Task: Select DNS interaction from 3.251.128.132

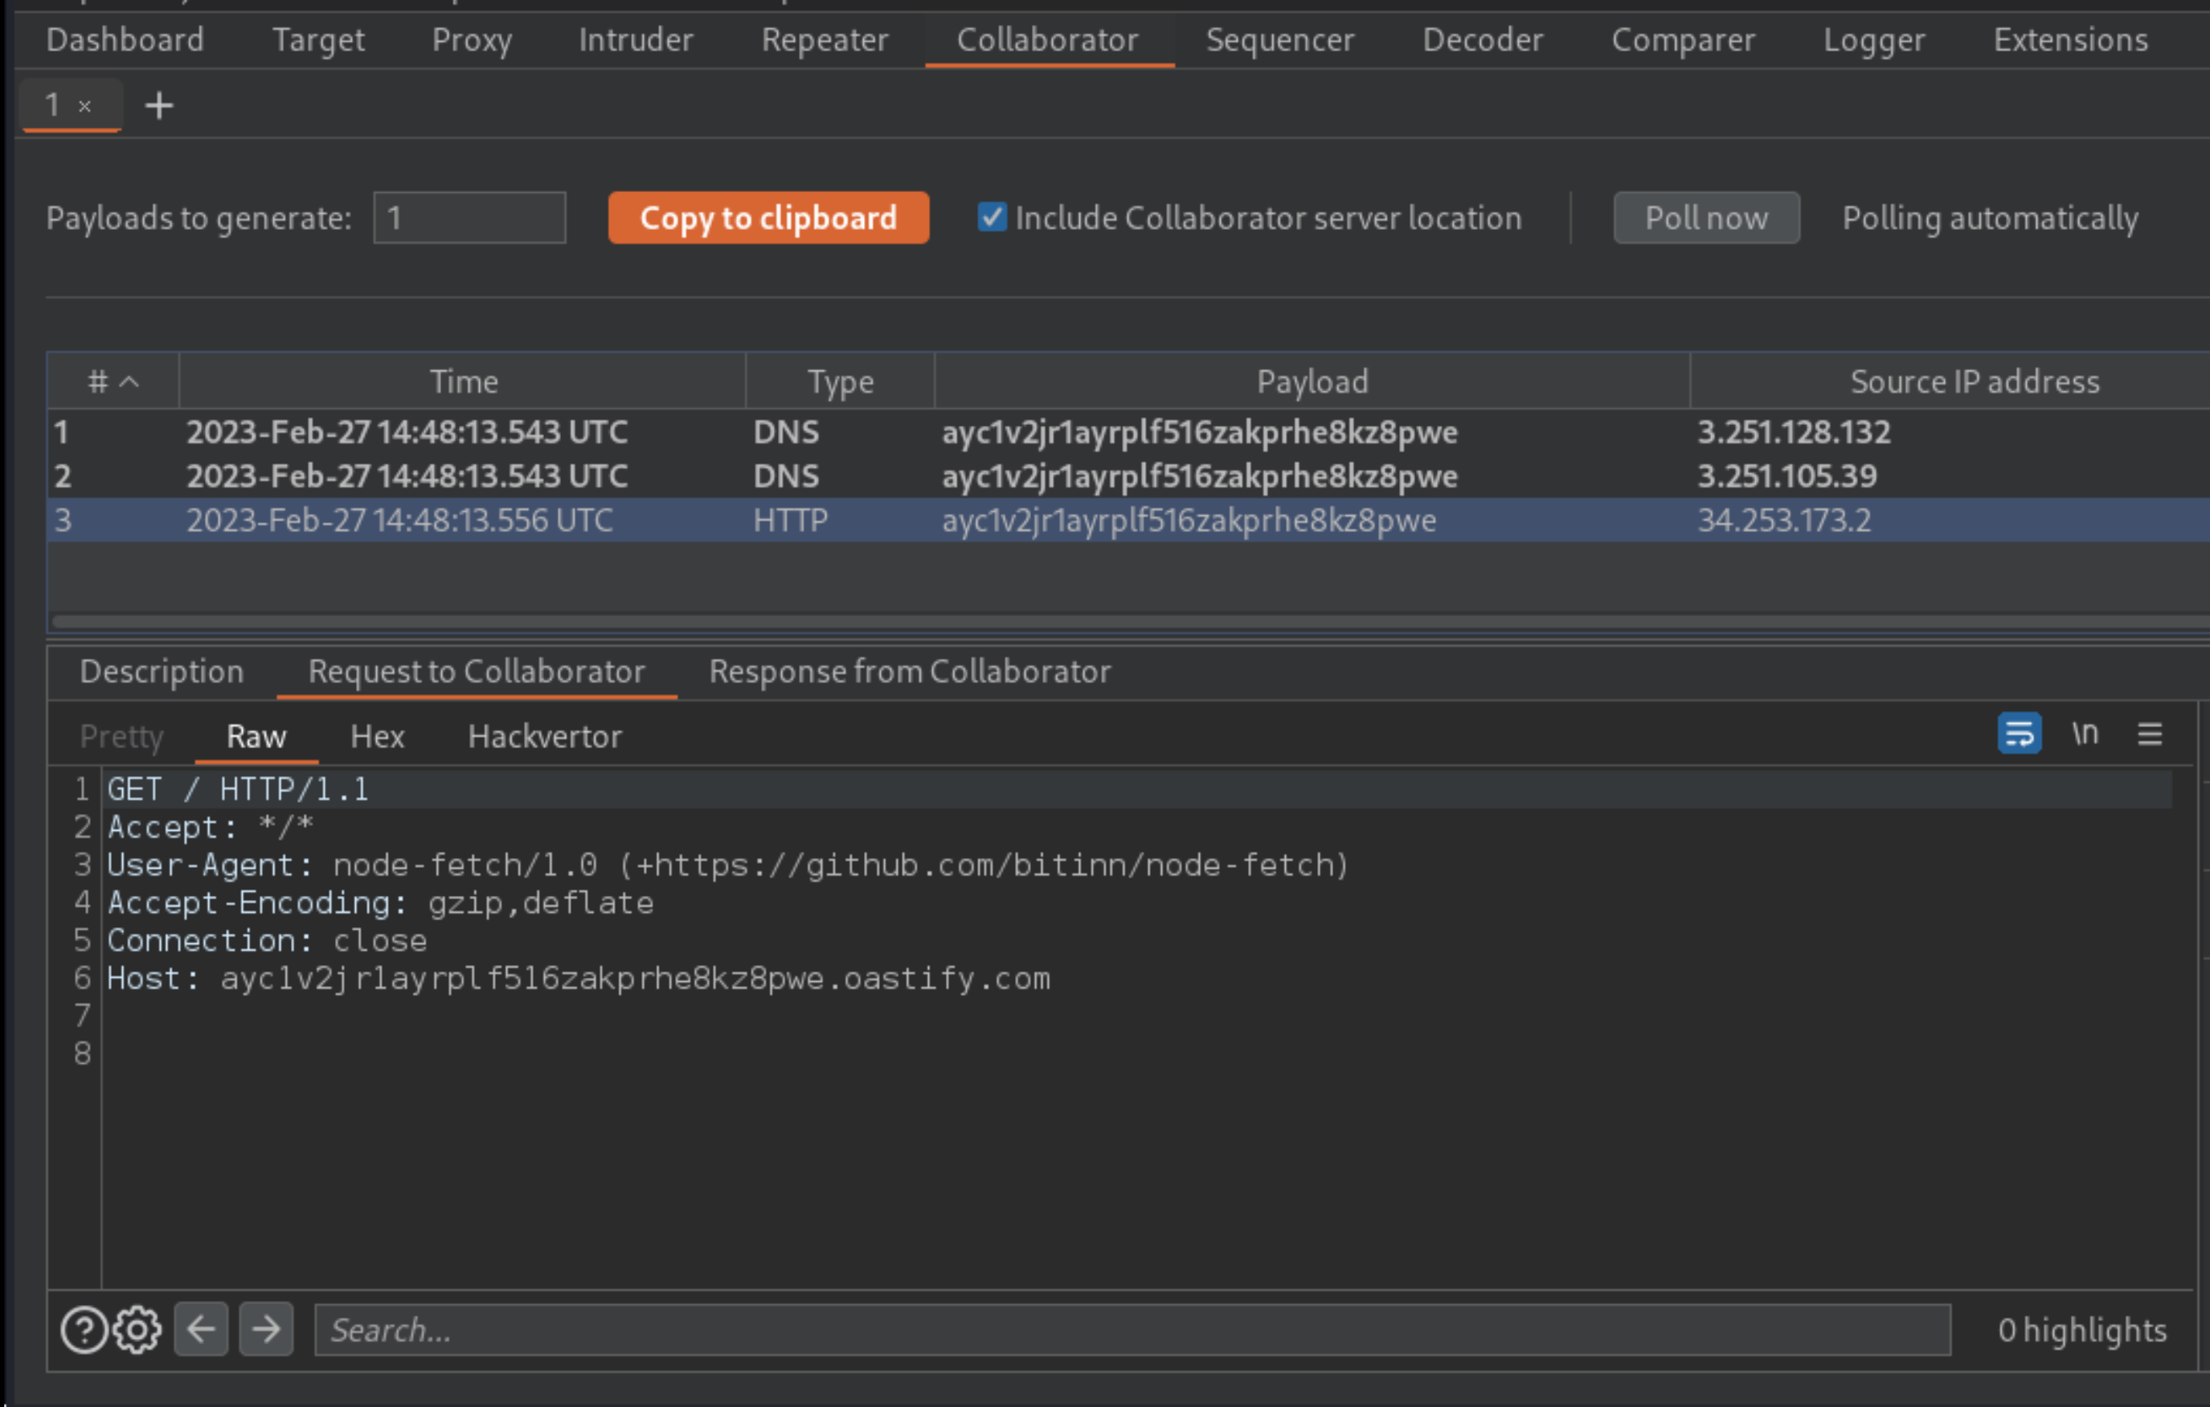Action: [x=1129, y=432]
